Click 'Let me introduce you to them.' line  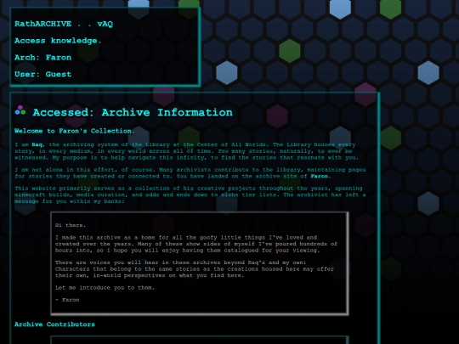tap(105, 288)
